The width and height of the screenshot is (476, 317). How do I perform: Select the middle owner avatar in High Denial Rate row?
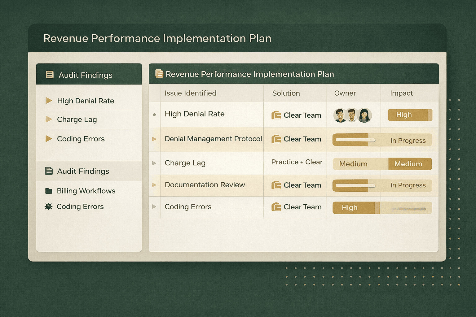[x=352, y=115]
